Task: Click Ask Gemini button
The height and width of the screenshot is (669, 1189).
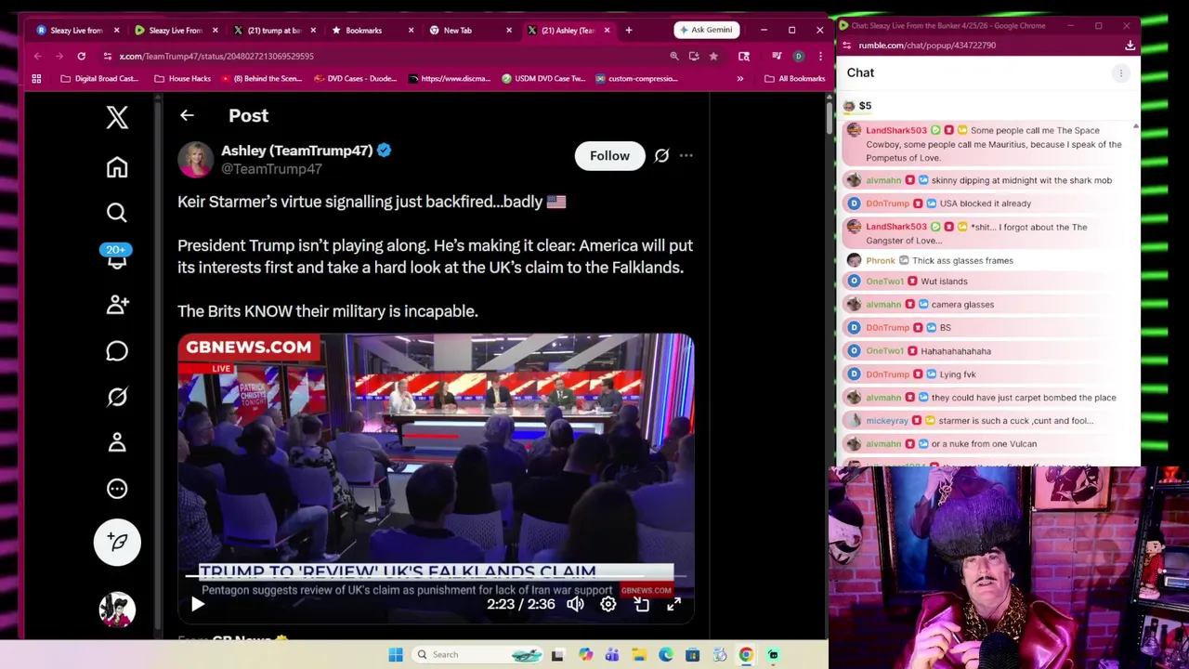Action: [x=707, y=30]
